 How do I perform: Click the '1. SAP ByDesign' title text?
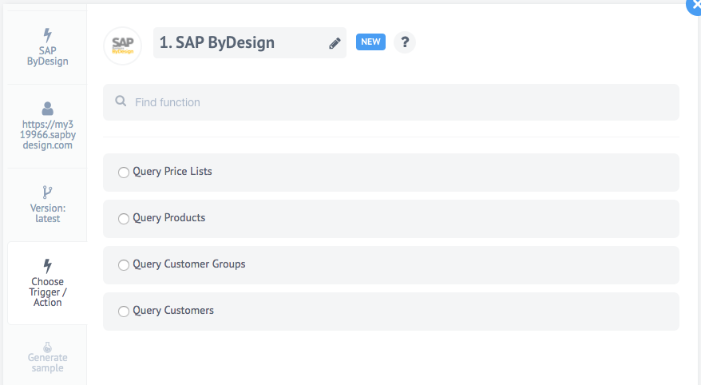[x=217, y=42]
